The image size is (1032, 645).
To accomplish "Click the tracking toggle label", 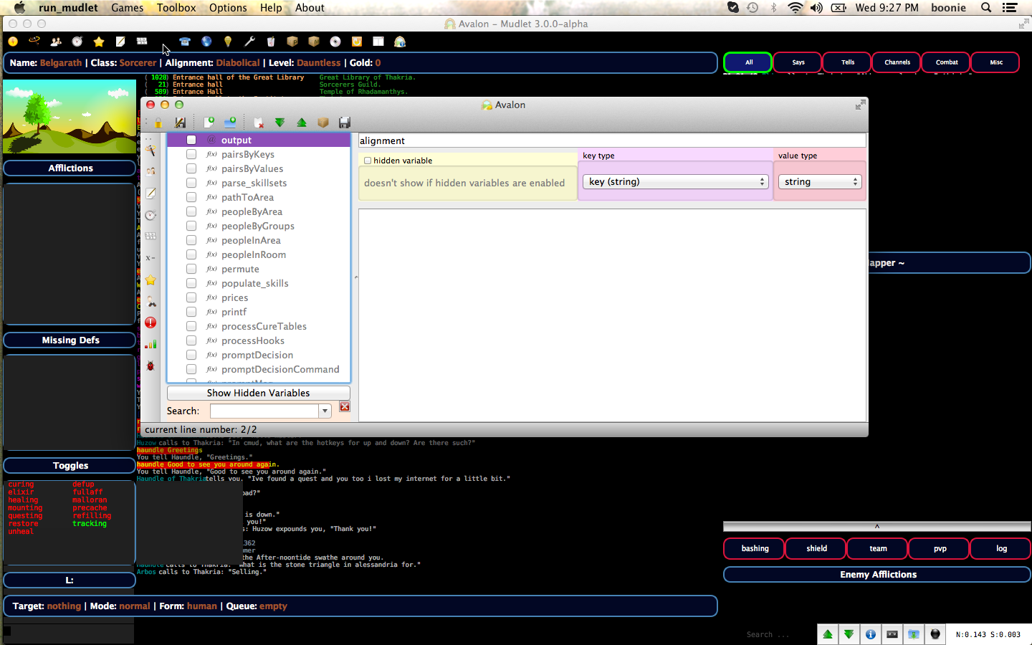I will [90, 524].
